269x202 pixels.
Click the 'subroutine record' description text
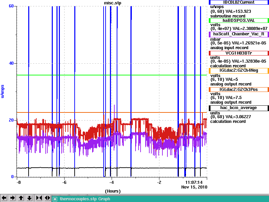point(228,16)
